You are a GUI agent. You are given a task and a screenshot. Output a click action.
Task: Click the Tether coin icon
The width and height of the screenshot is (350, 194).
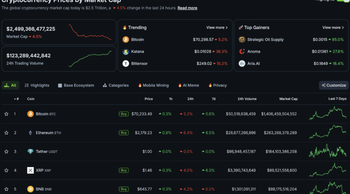[30, 151]
